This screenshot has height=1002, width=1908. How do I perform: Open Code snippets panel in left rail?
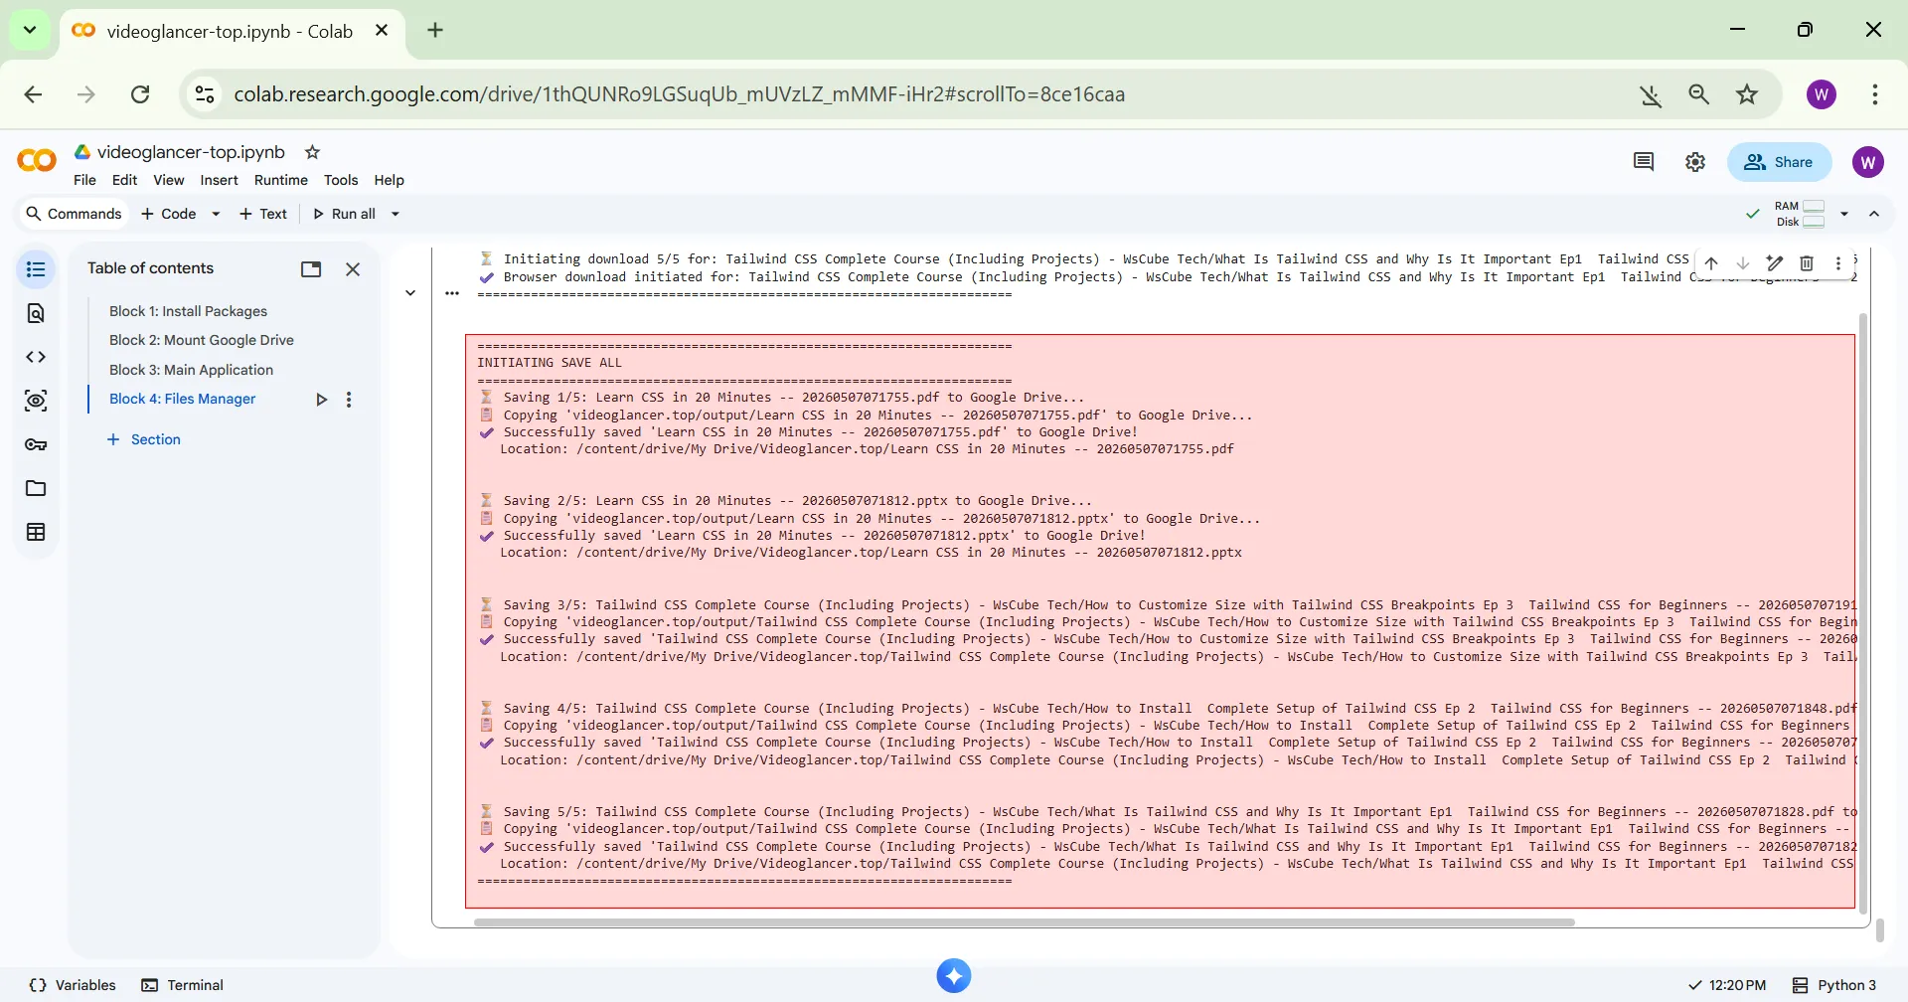[36, 357]
